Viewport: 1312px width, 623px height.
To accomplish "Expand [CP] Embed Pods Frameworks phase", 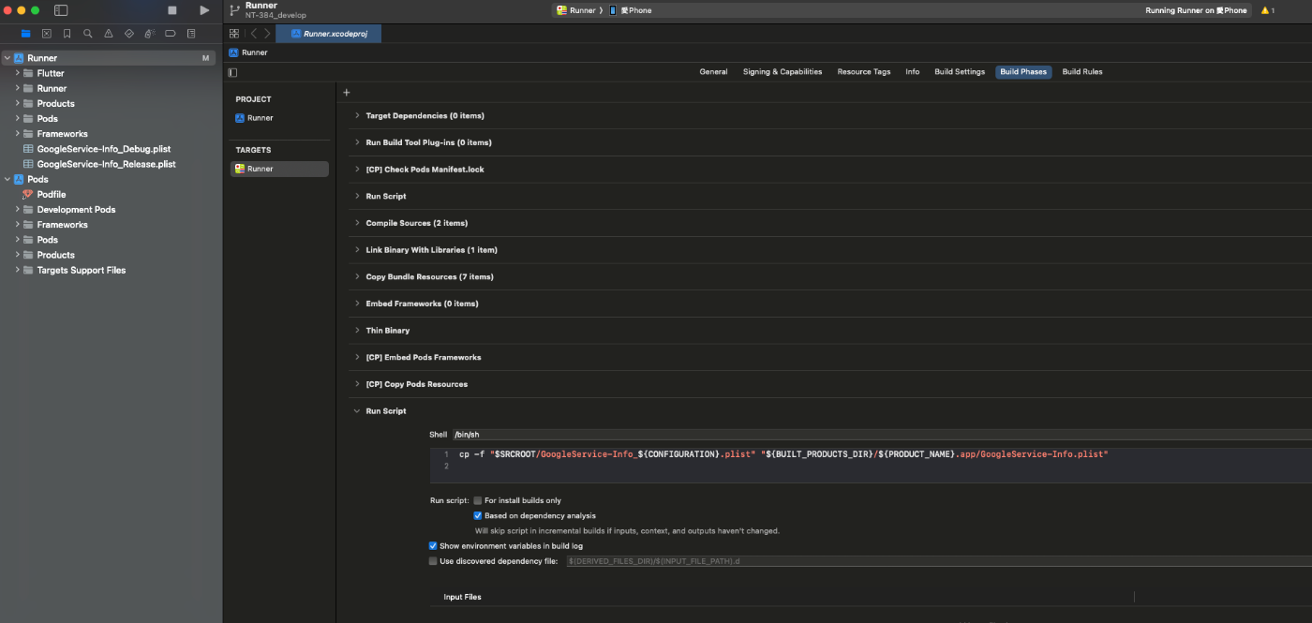I will pyautogui.click(x=356, y=357).
